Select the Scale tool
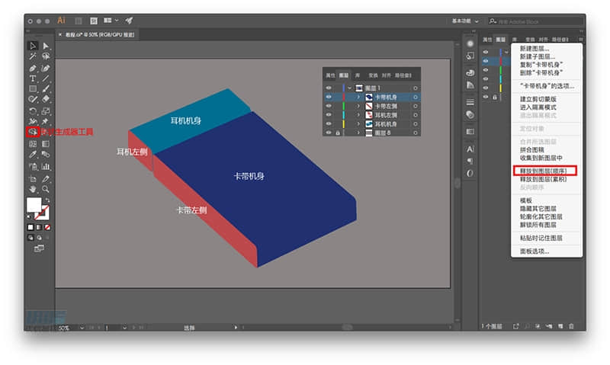 pyautogui.click(x=46, y=111)
